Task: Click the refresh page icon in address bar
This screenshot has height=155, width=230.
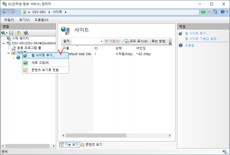Action: 203,12
